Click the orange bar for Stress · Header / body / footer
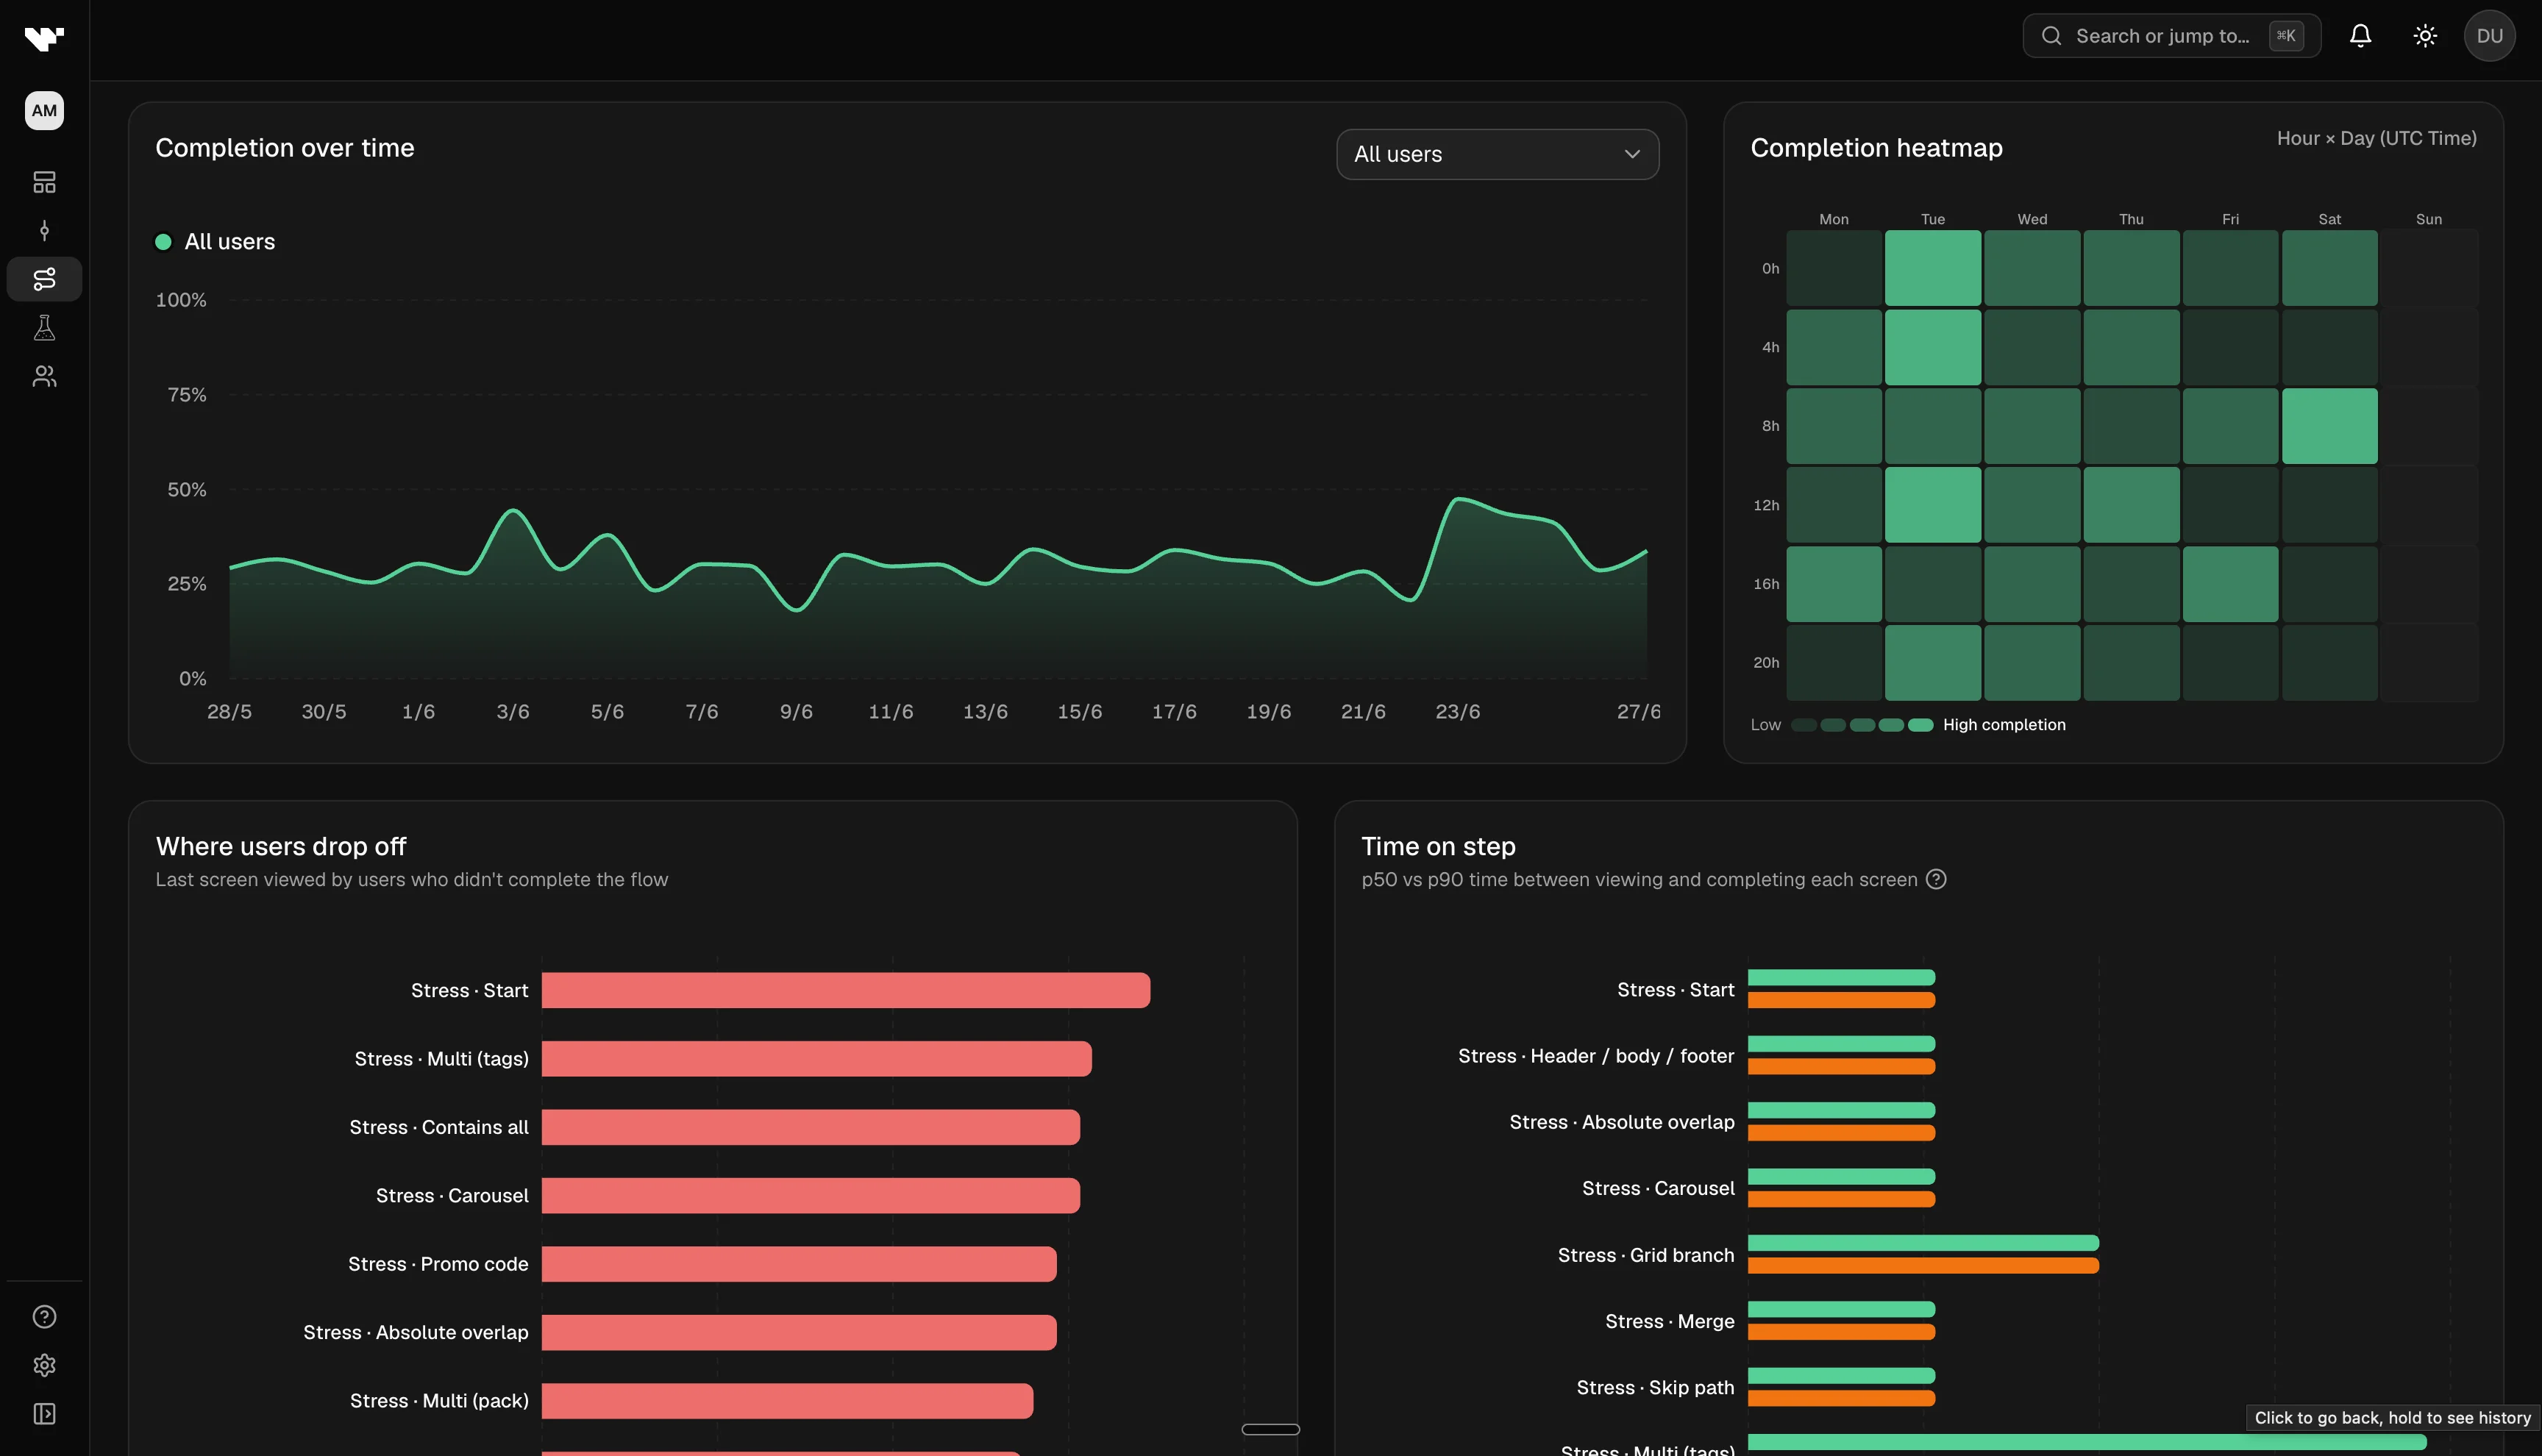 (x=1841, y=1067)
